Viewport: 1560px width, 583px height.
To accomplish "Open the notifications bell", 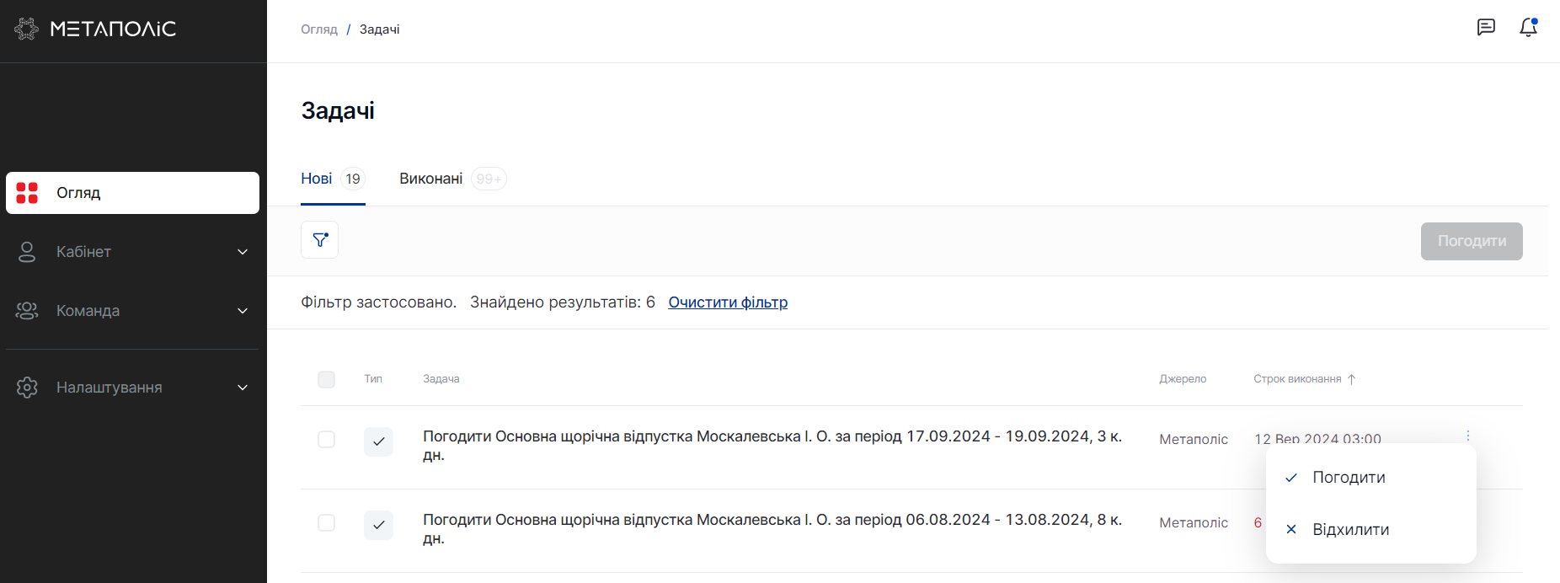I will (x=1528, y=27).
